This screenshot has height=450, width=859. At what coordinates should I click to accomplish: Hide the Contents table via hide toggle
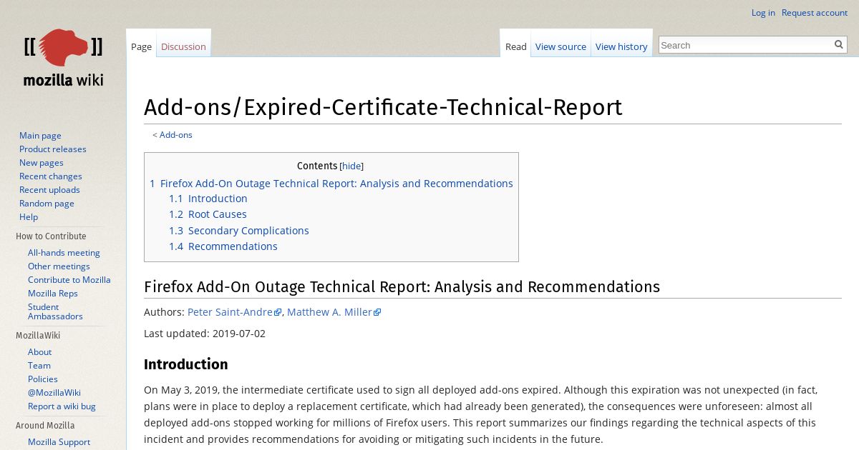point(351,166)
